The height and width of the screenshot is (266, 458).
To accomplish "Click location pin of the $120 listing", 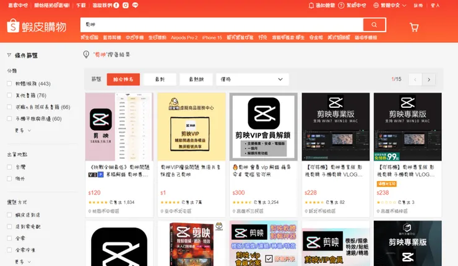I will coord(90,211).
